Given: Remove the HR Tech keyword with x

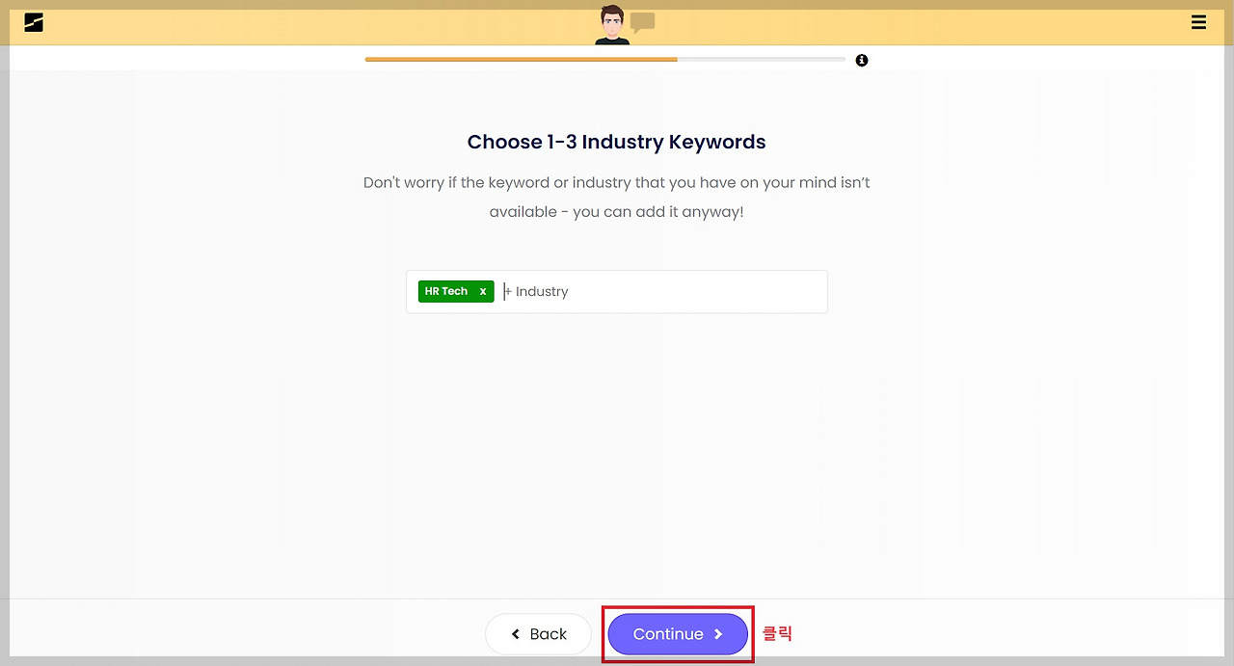Looking at the screenshot, I should [x=483, y=291].
